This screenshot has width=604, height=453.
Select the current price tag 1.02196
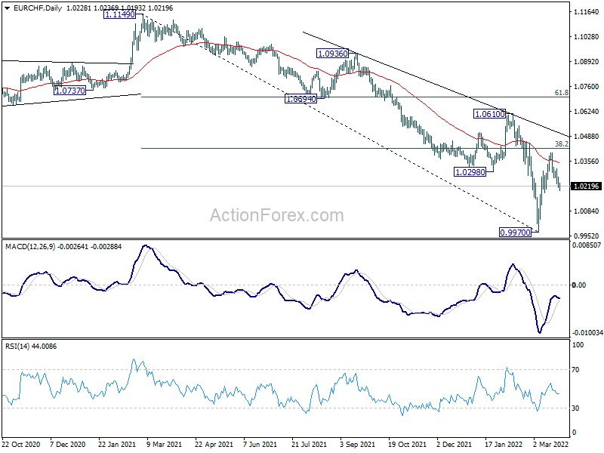point(587,186)
